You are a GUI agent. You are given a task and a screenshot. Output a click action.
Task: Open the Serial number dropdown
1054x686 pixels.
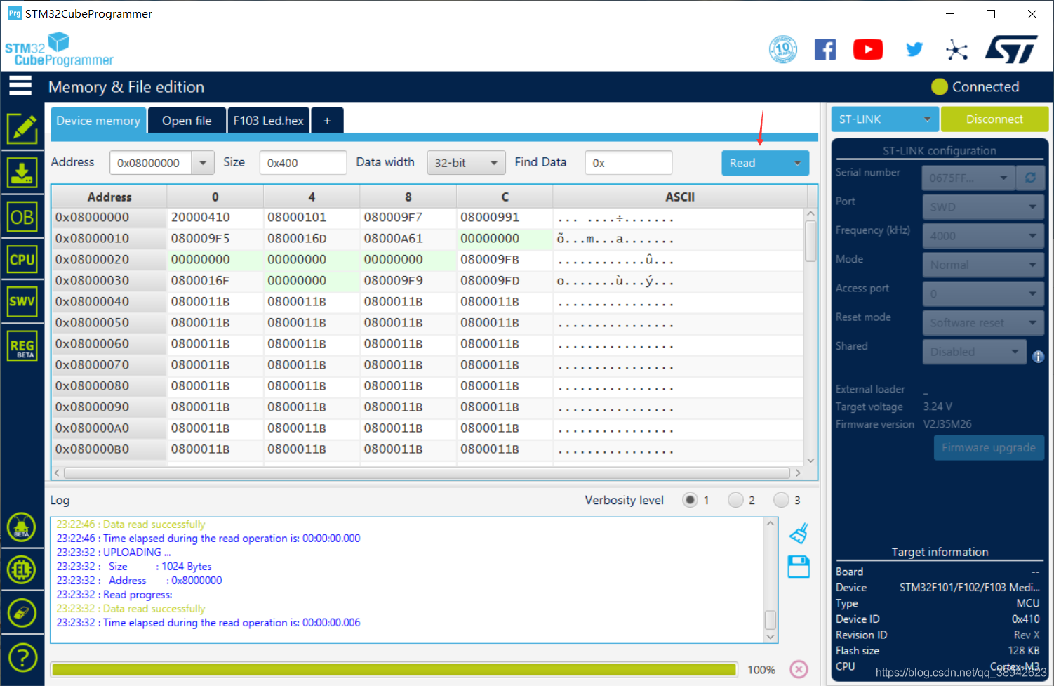pyautogui.click(x=968, y=178)
